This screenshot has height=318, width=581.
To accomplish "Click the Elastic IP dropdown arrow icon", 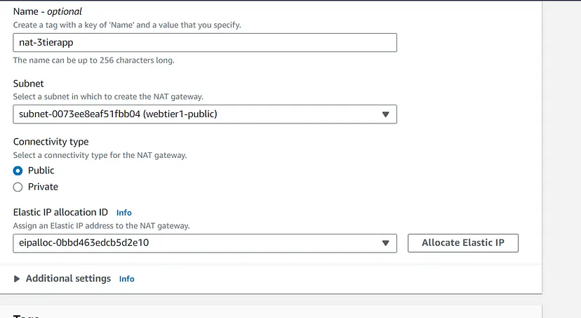I will [385, 244].
